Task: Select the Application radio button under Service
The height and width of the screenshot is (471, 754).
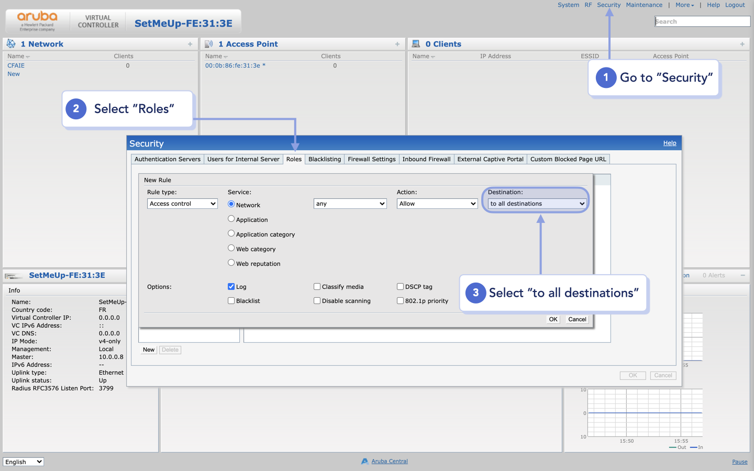Action: [231, 219]
